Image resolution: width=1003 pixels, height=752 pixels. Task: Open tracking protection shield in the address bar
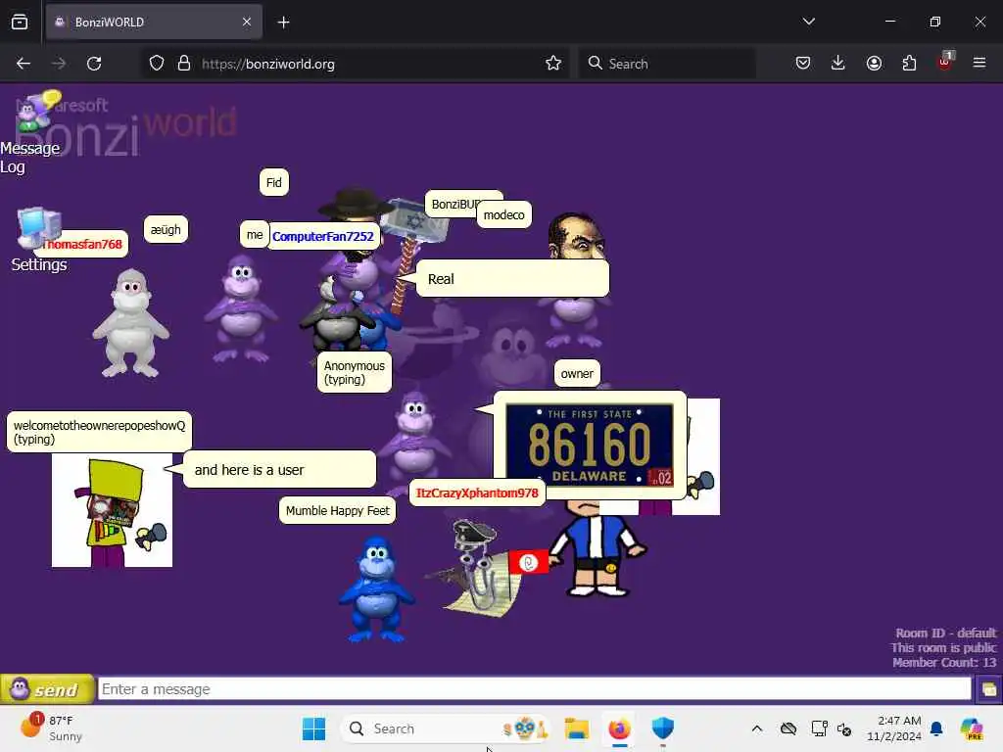(x=157, y=64)
